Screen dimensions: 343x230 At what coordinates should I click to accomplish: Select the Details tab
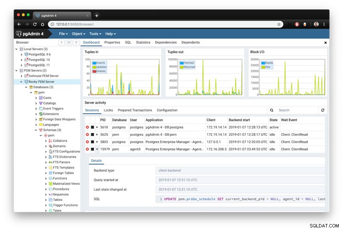(x=96, y=161)
